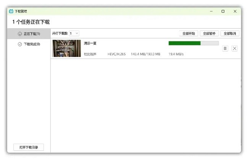
Task: Click the 杜比视界 quality label
Action: (x=90, y=54)
